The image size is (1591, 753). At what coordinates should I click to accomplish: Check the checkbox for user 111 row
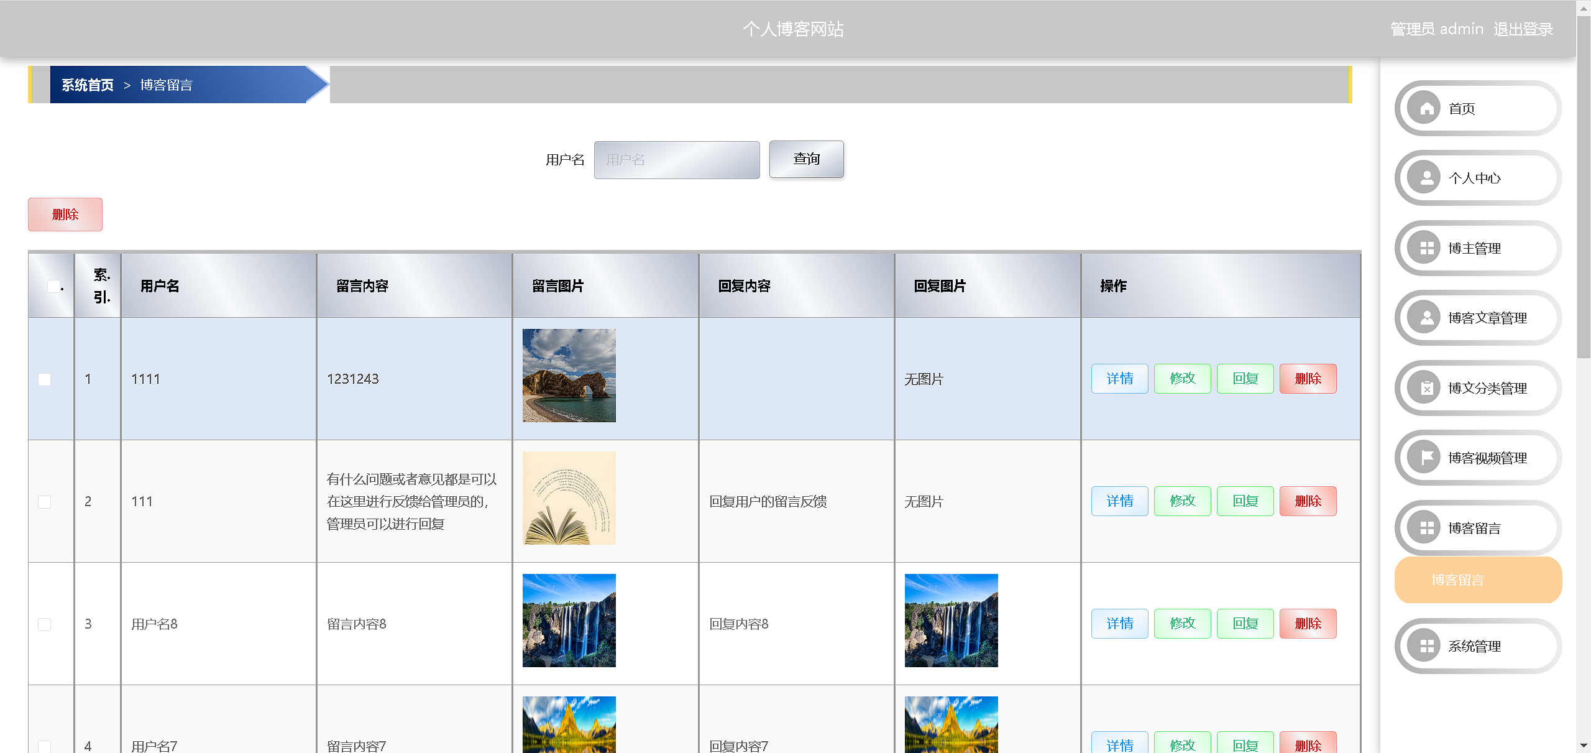point(45,502)
